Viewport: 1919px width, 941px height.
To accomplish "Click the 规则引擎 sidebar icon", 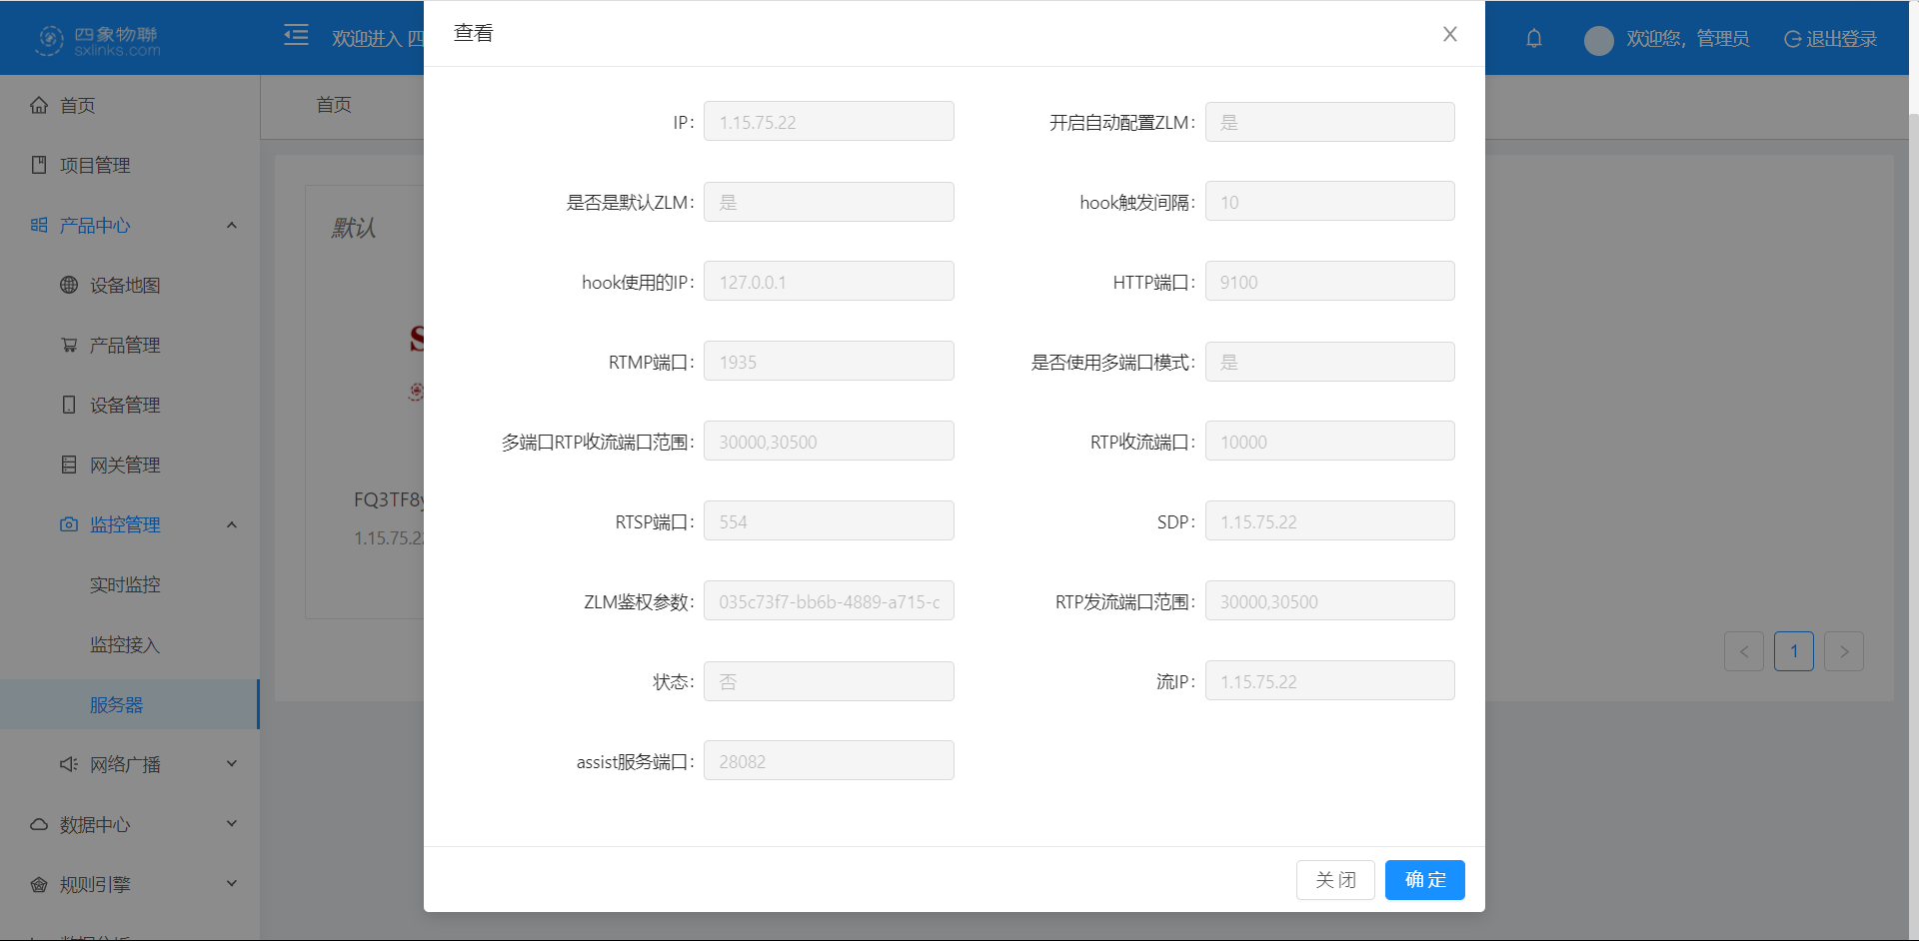I will click(39, 884).
